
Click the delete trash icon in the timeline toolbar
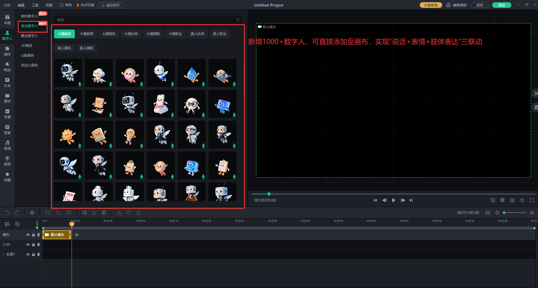point(139,213)
